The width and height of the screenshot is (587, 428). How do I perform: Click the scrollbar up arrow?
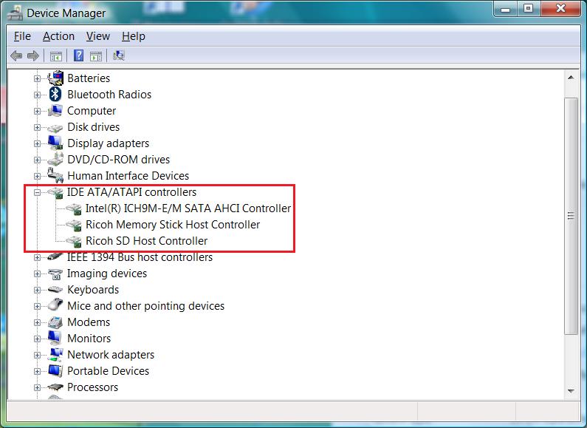click(571, 78)
